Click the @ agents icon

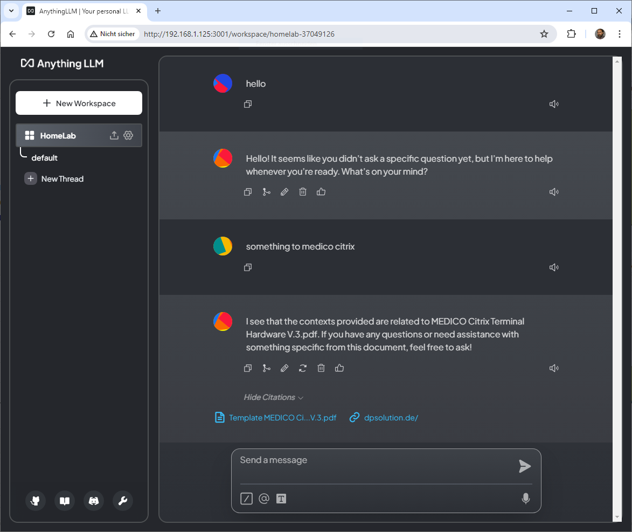(264, 499)
